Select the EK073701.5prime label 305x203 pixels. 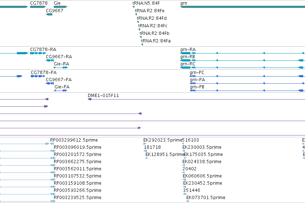[x=206, y=198]
